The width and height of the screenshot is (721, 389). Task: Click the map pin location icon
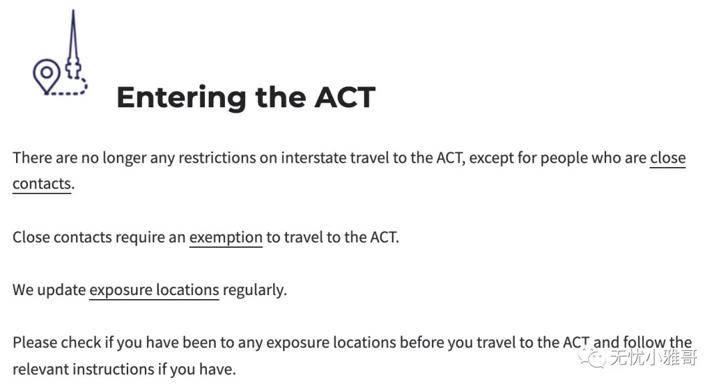tap(47, 76)
